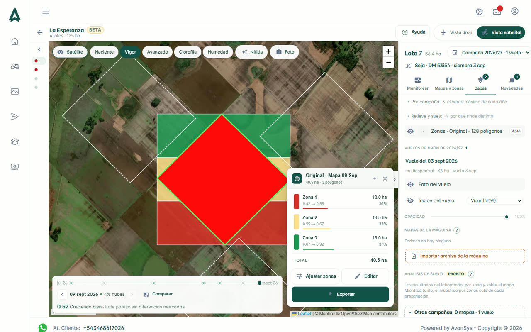Open the send arrow sidebar icon
The image size is (531, 332).
tap(15, 117)
